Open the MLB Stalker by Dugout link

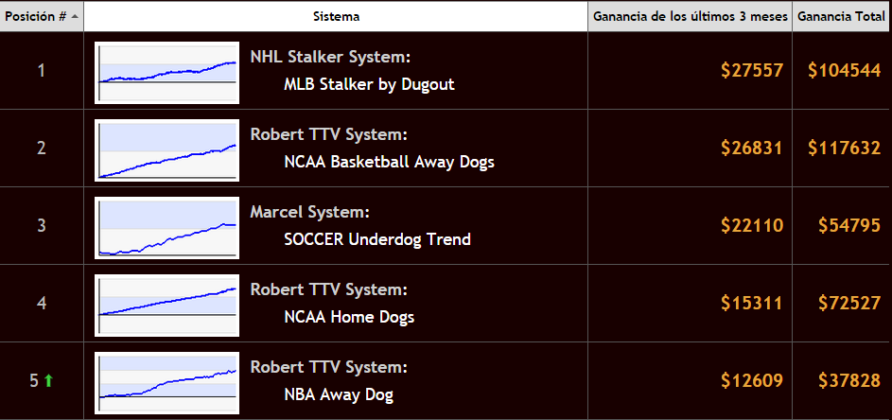click(369, 85)
